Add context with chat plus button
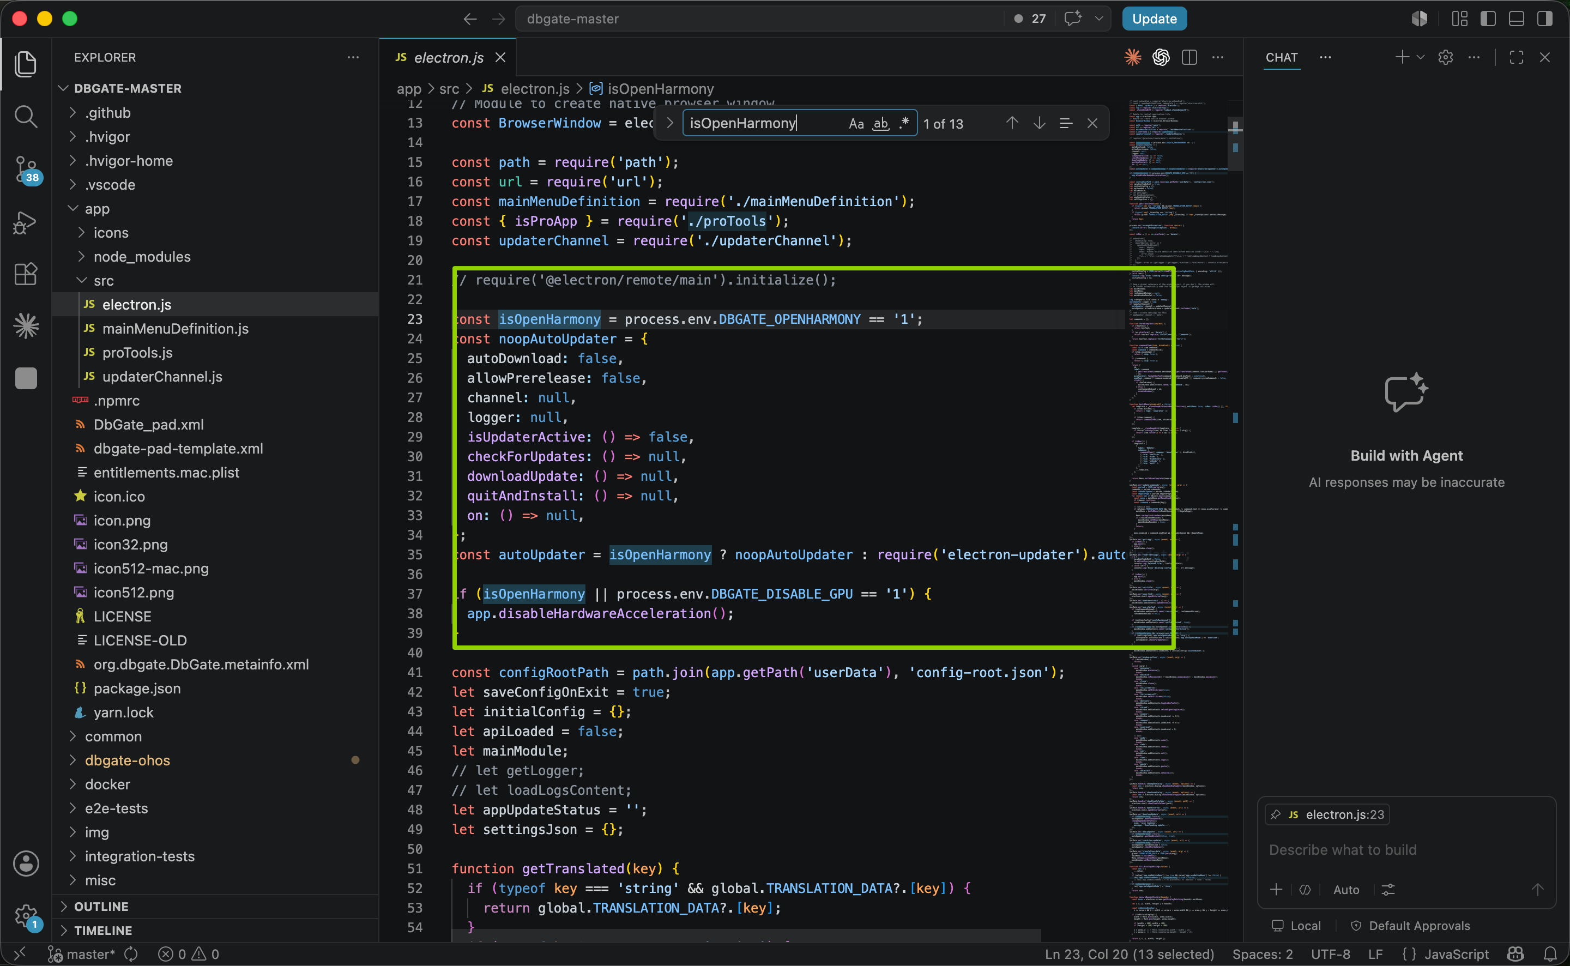1570x966 pixels. [x=1276, y=890]
